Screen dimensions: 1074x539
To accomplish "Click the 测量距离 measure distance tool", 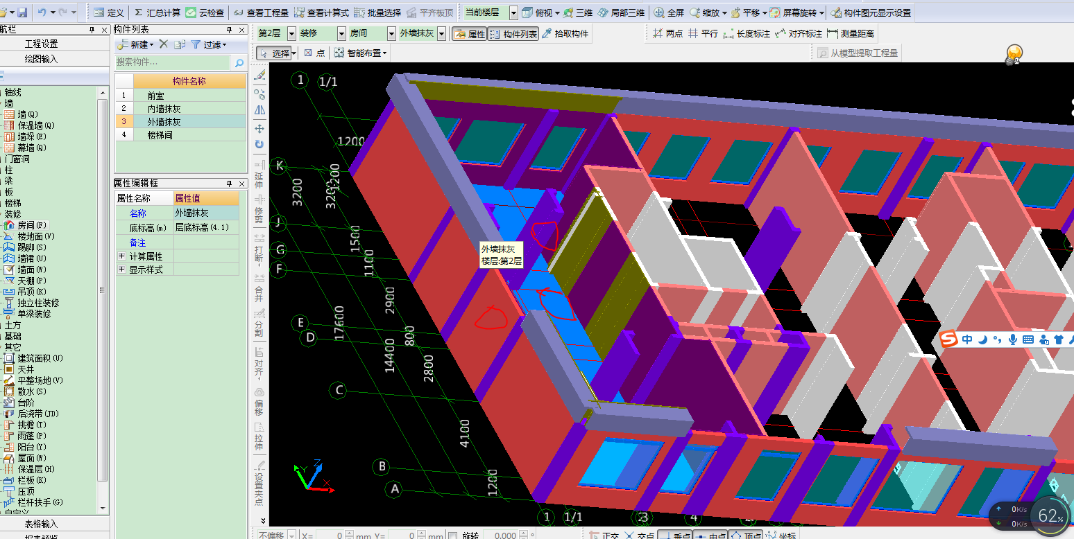I will click(851, 33).
